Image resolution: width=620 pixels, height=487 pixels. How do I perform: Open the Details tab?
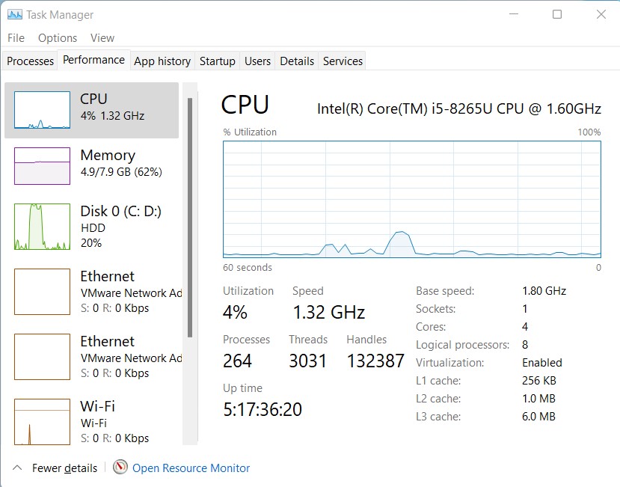click(296, 61)
